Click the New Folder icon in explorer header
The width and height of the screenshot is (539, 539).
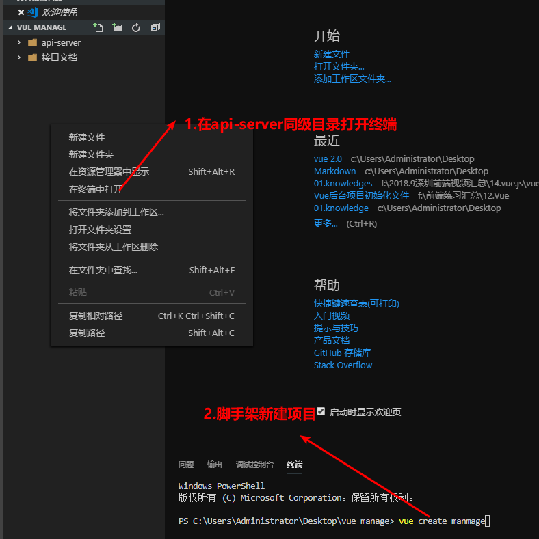coord(117,27)
